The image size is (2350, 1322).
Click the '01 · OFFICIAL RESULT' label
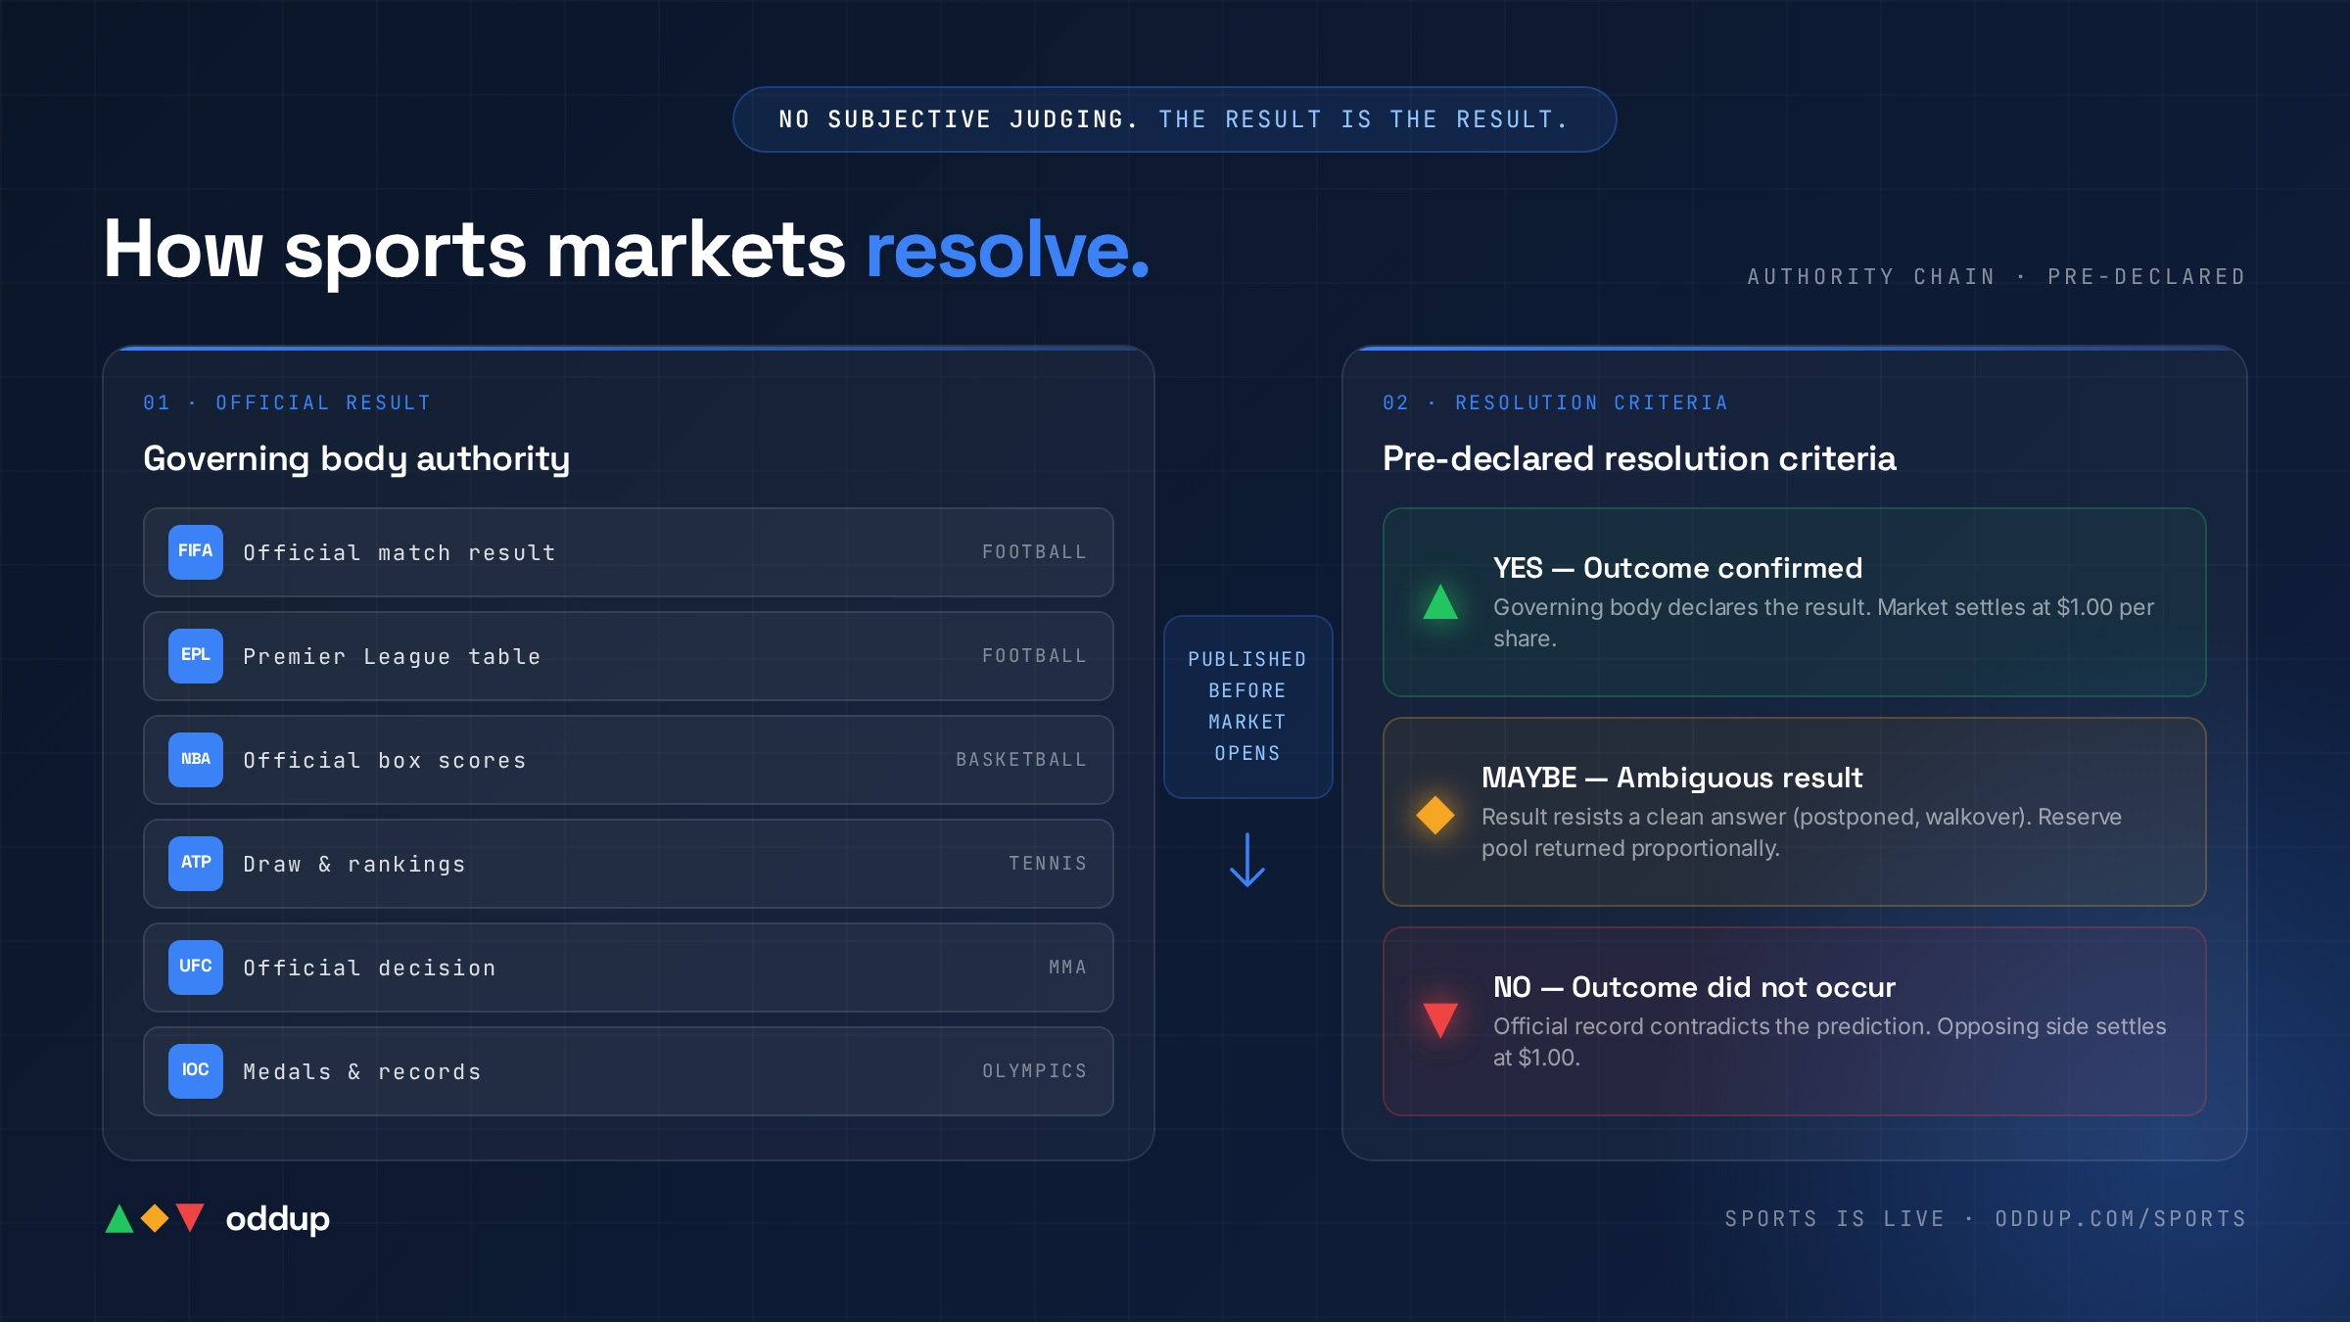click(287, 403)
